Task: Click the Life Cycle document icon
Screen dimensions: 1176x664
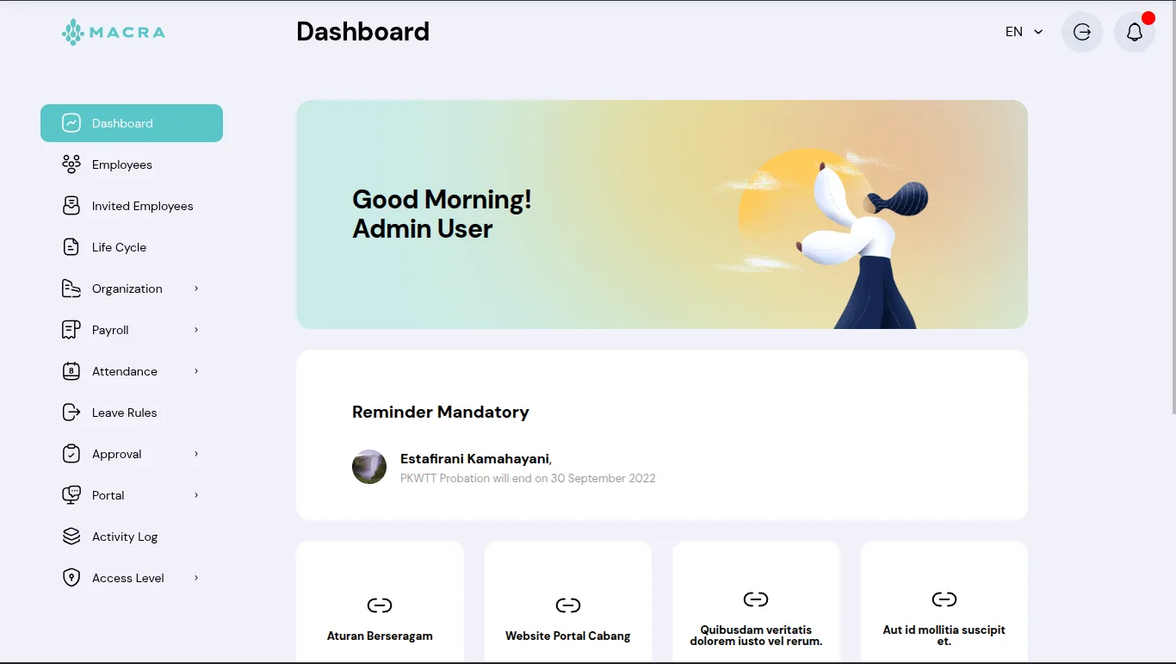Action: [x=71, y=247]
